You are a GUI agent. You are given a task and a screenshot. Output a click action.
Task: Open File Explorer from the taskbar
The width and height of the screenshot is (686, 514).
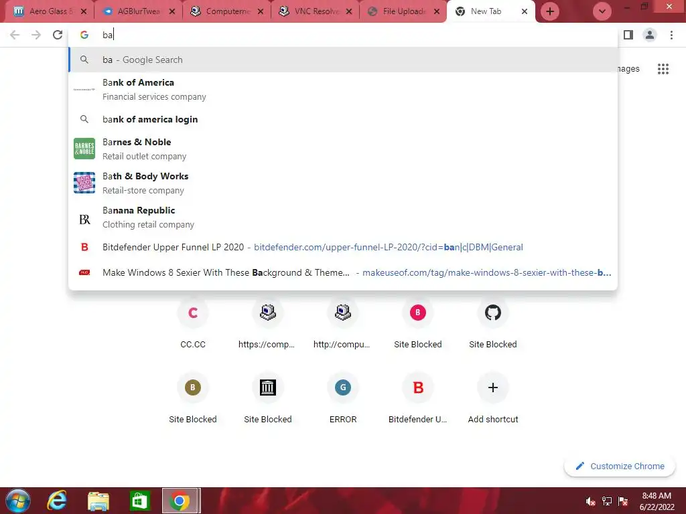98,501
